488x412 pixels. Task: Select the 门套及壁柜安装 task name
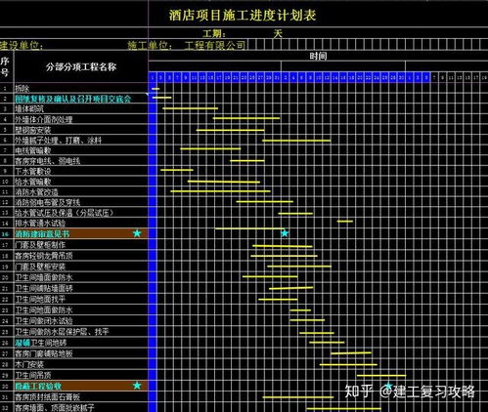click(x=40, y=267)
